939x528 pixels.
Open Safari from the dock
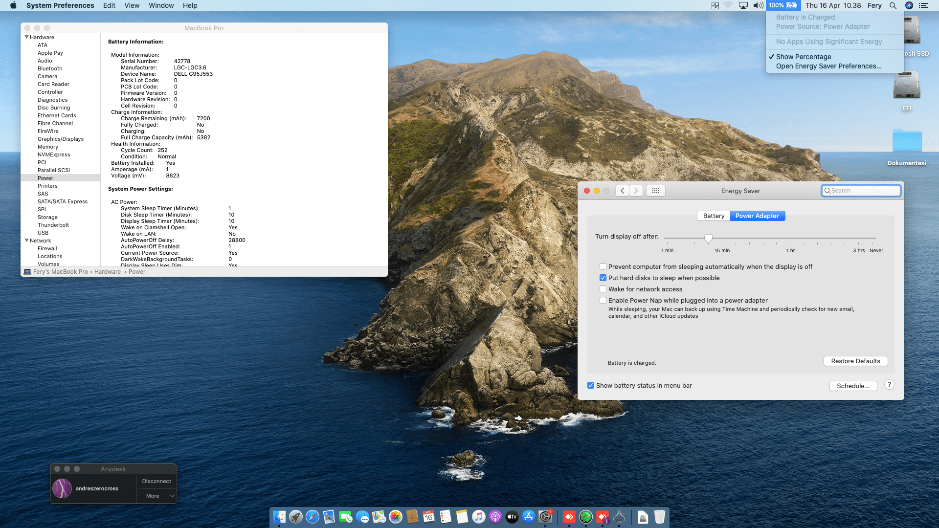tap(313, 516)
